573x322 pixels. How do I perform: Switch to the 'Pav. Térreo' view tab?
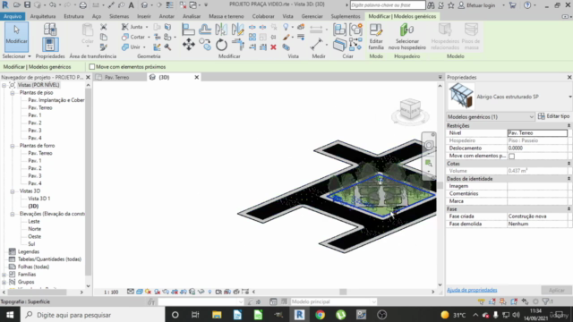117,78
